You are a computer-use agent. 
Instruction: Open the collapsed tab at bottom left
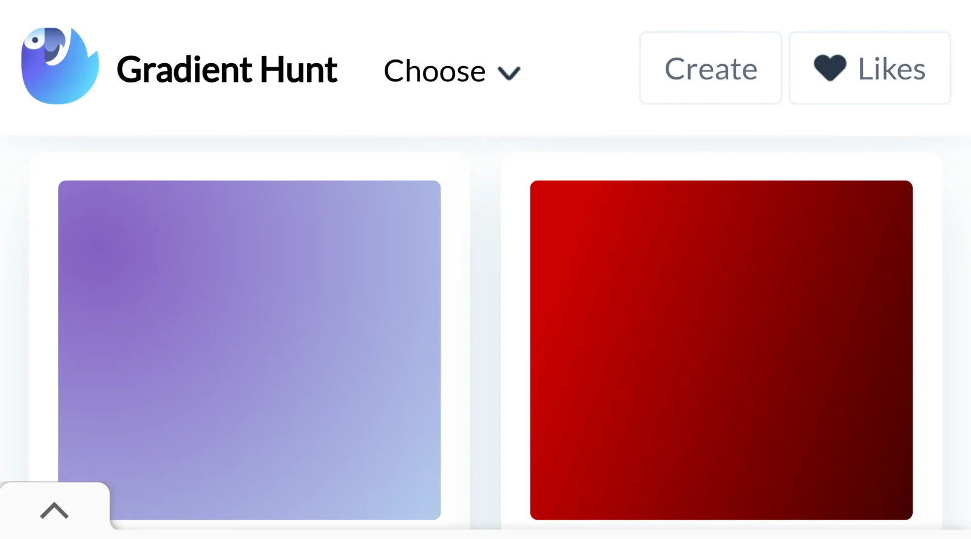(x=55, y=510)
